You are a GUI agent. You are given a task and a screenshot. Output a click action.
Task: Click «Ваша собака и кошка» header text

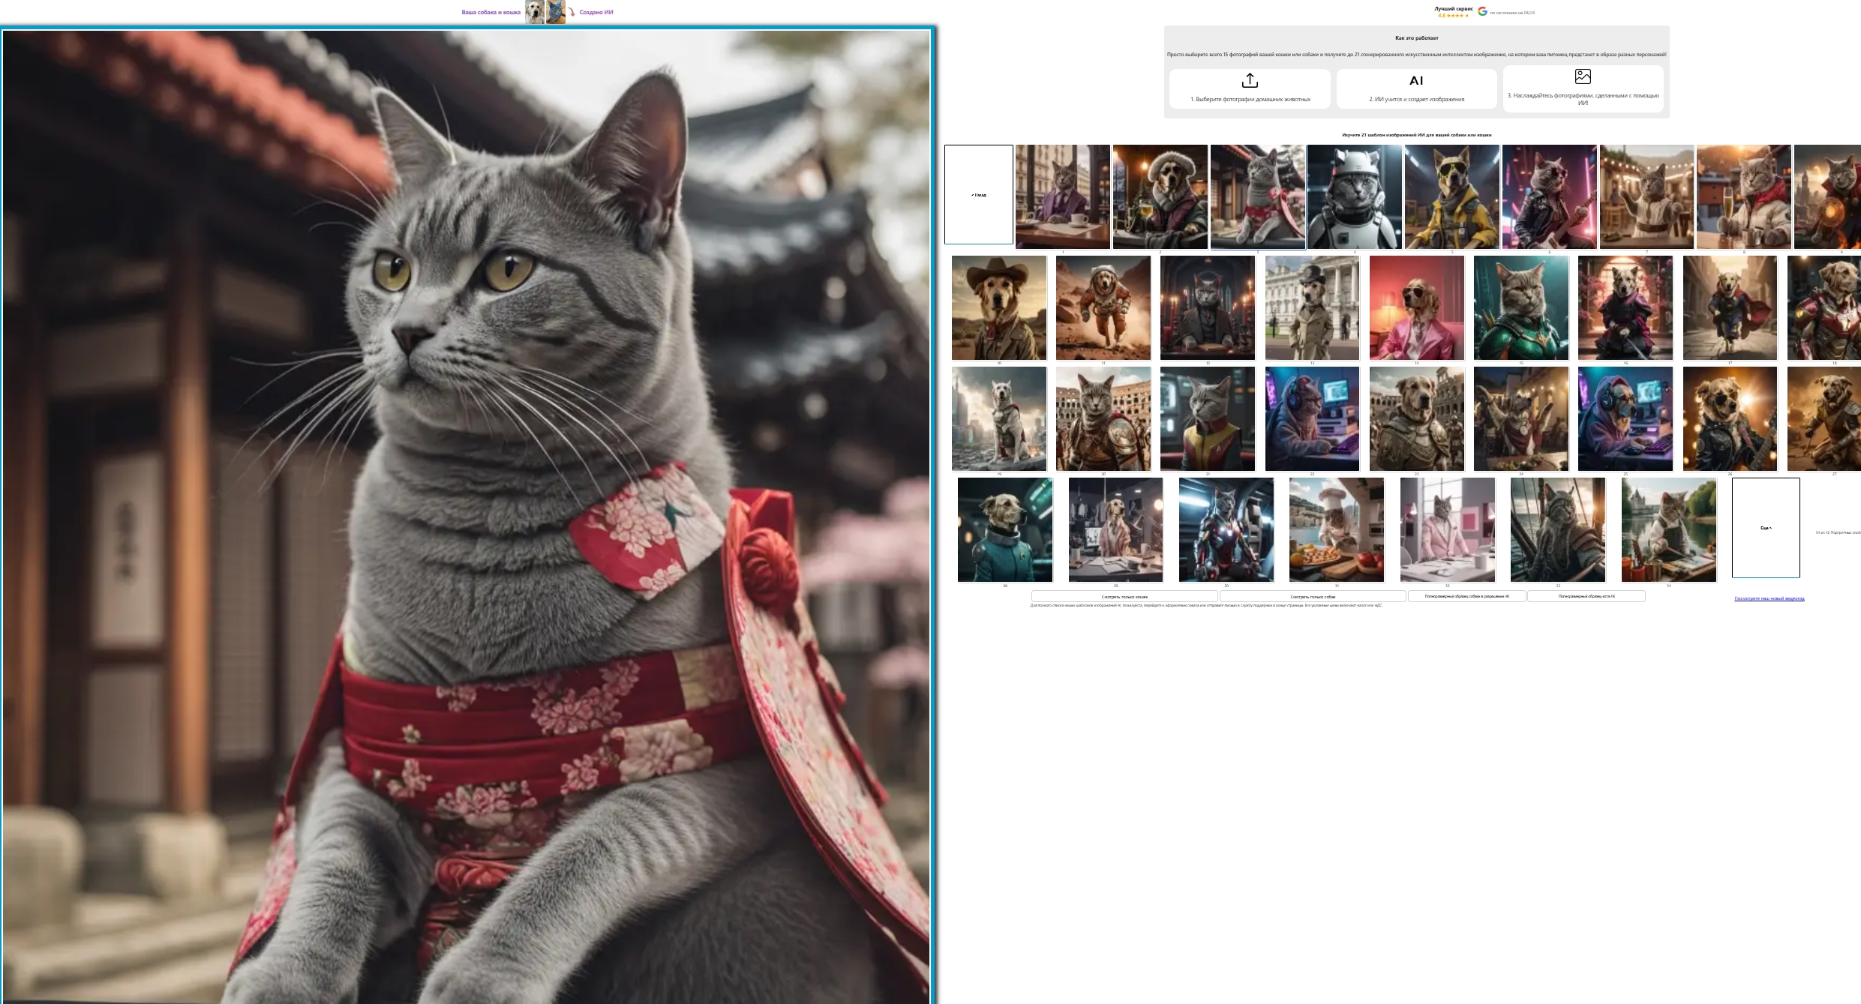pyautogui.click(x=491, y=12)
